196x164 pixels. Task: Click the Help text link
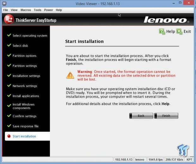click(x=170, y=32)
